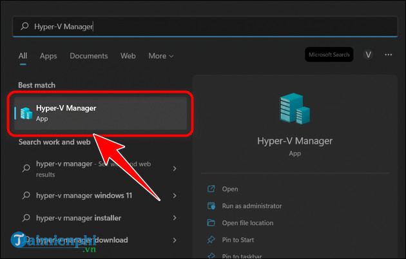Click magnifier icon beside 'installer' suggestion

tap(26, 218)
